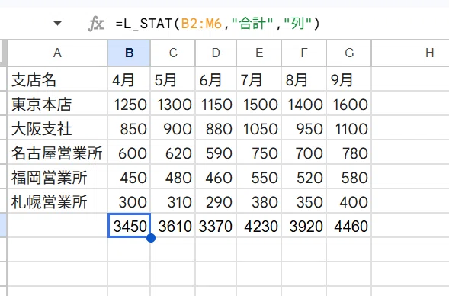Click the cell with value 1250
This screenshot has height=296, width=449.
[129, 104]
